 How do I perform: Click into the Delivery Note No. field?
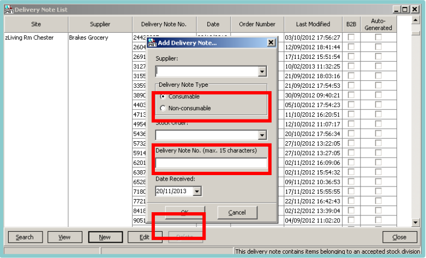pos(211,163)
